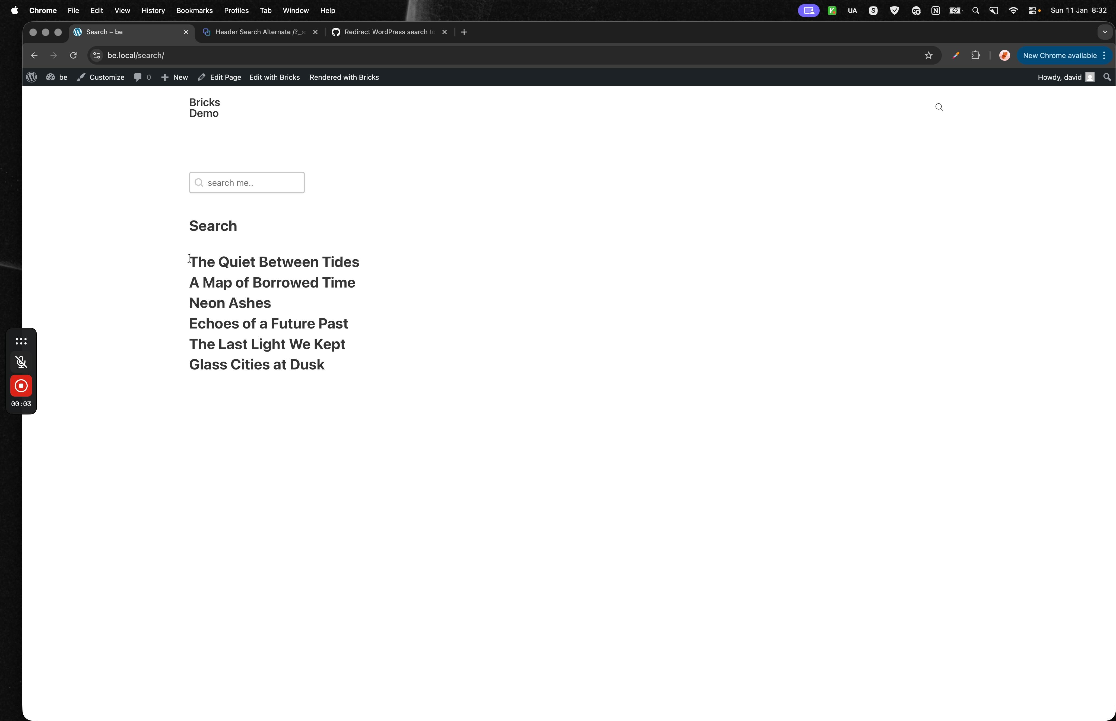This screenshot has height=721, width=1116.
Task: Open the WordPress logo admin menu
Action: click(x=32, y=77)
